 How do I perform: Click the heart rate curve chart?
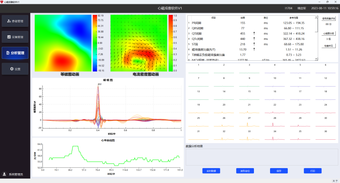(x=108, y=157)
